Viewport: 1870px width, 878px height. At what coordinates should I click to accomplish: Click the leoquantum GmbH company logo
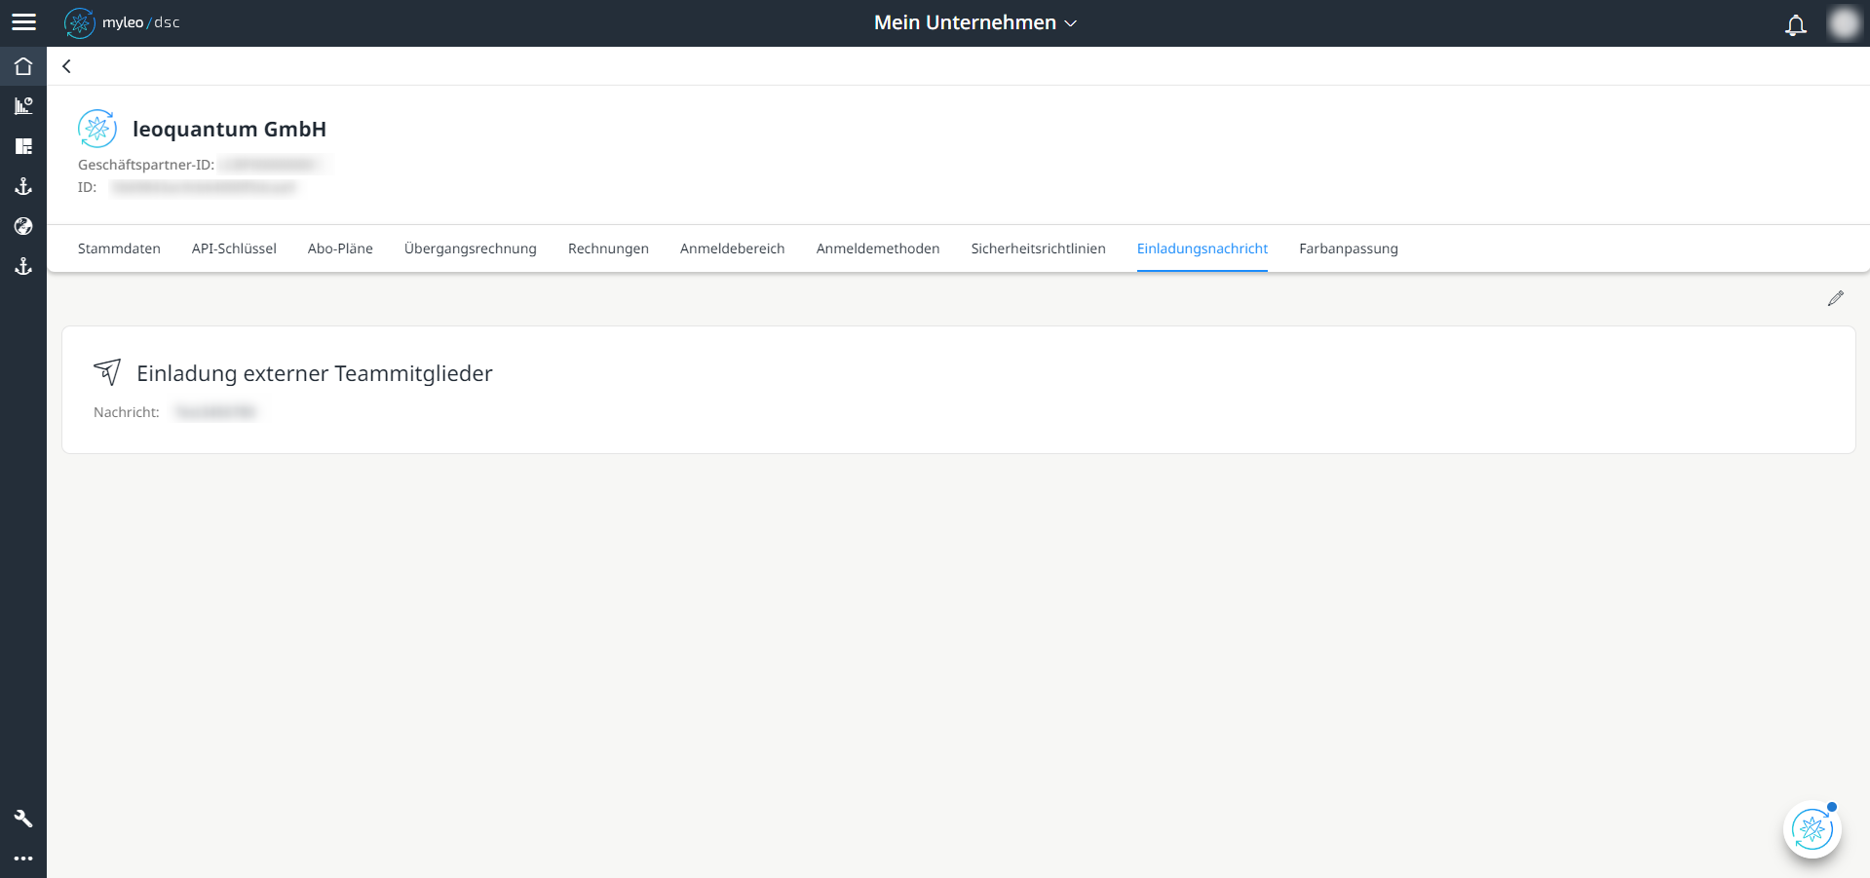pyautogui.click(x=97, y=129)
